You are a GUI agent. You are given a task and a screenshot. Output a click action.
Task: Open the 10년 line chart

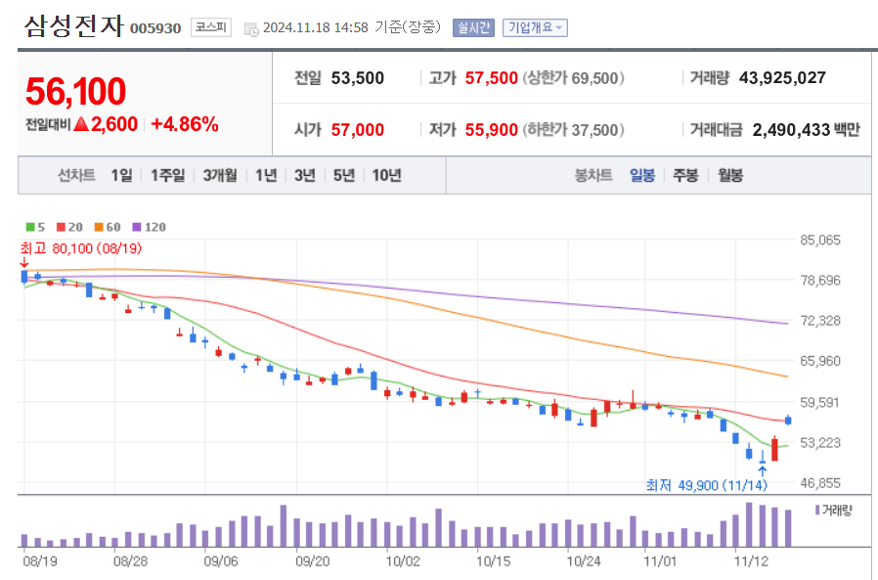point(386,175)
